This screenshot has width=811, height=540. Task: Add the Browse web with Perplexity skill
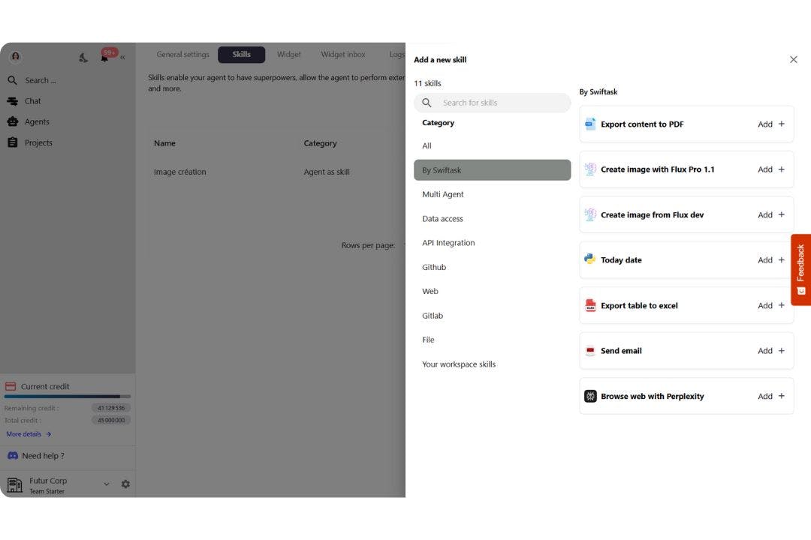771,396
